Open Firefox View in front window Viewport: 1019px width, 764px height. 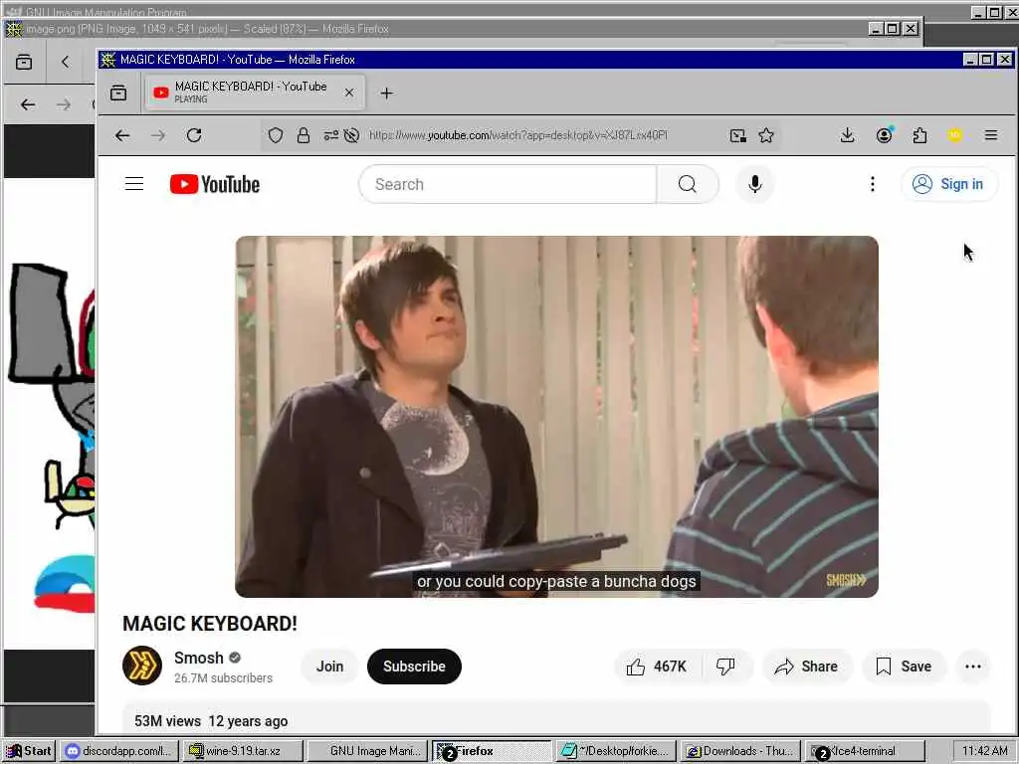click(118, 93)
